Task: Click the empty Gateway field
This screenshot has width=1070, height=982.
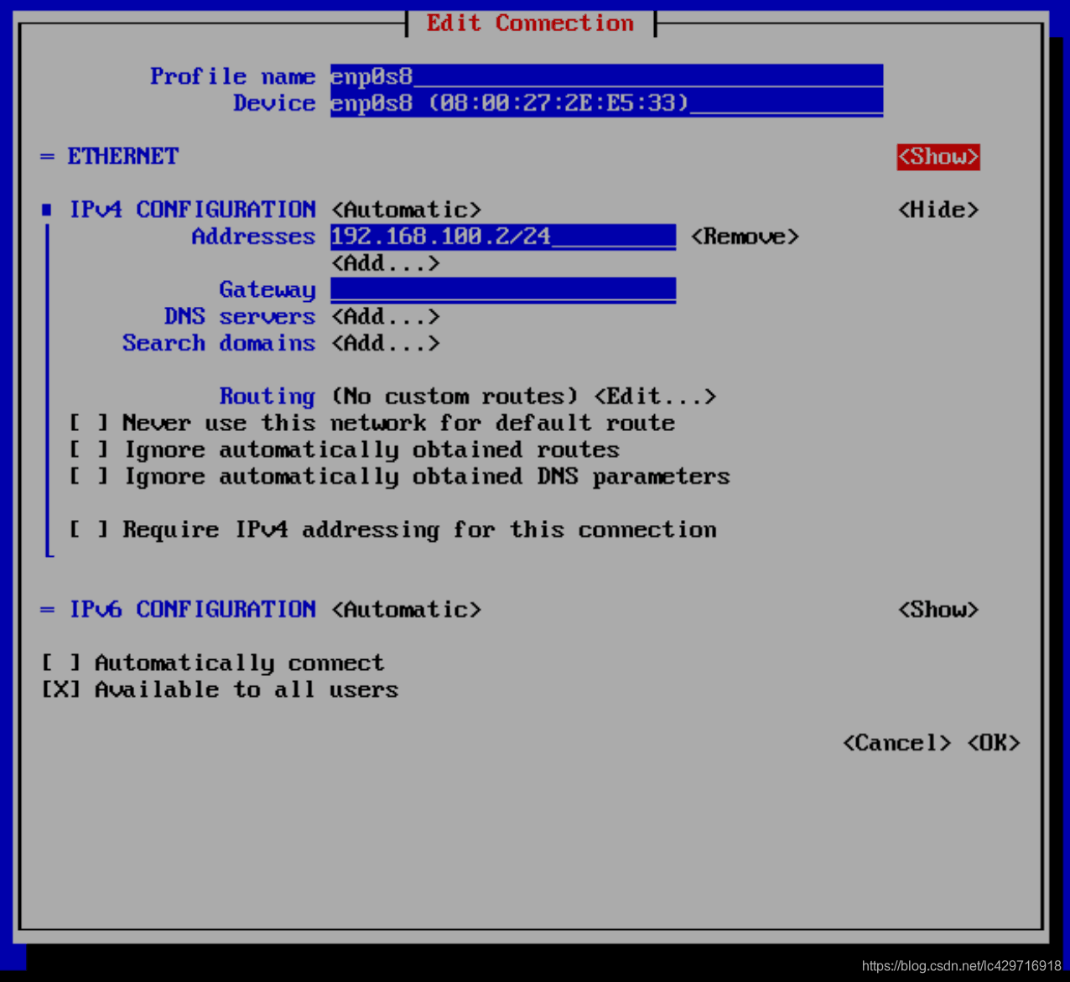Action: (503, 289)
